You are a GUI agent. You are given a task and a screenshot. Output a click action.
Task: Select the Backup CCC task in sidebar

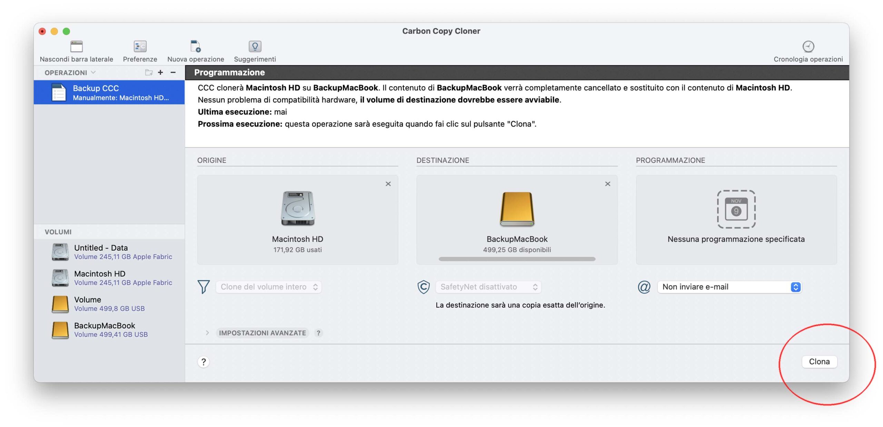click(109, 92)
